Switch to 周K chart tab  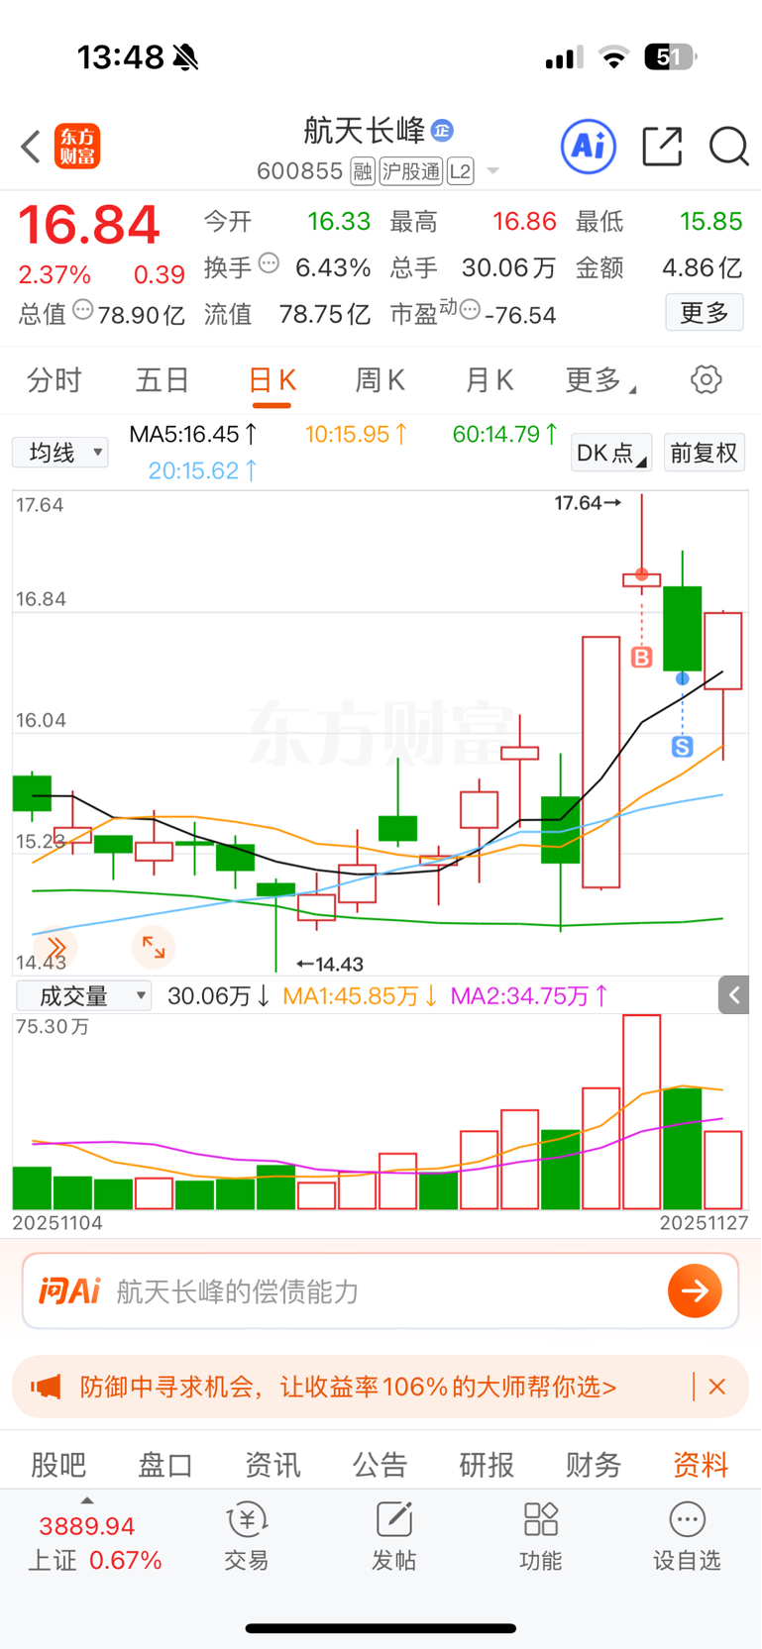381,380
